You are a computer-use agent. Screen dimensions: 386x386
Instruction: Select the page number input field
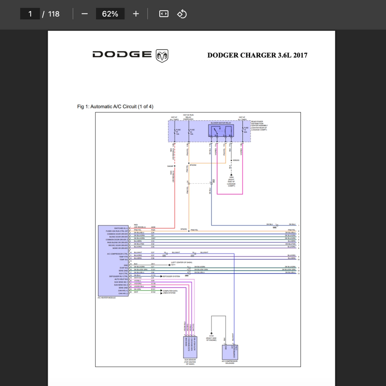click(30, 14)
